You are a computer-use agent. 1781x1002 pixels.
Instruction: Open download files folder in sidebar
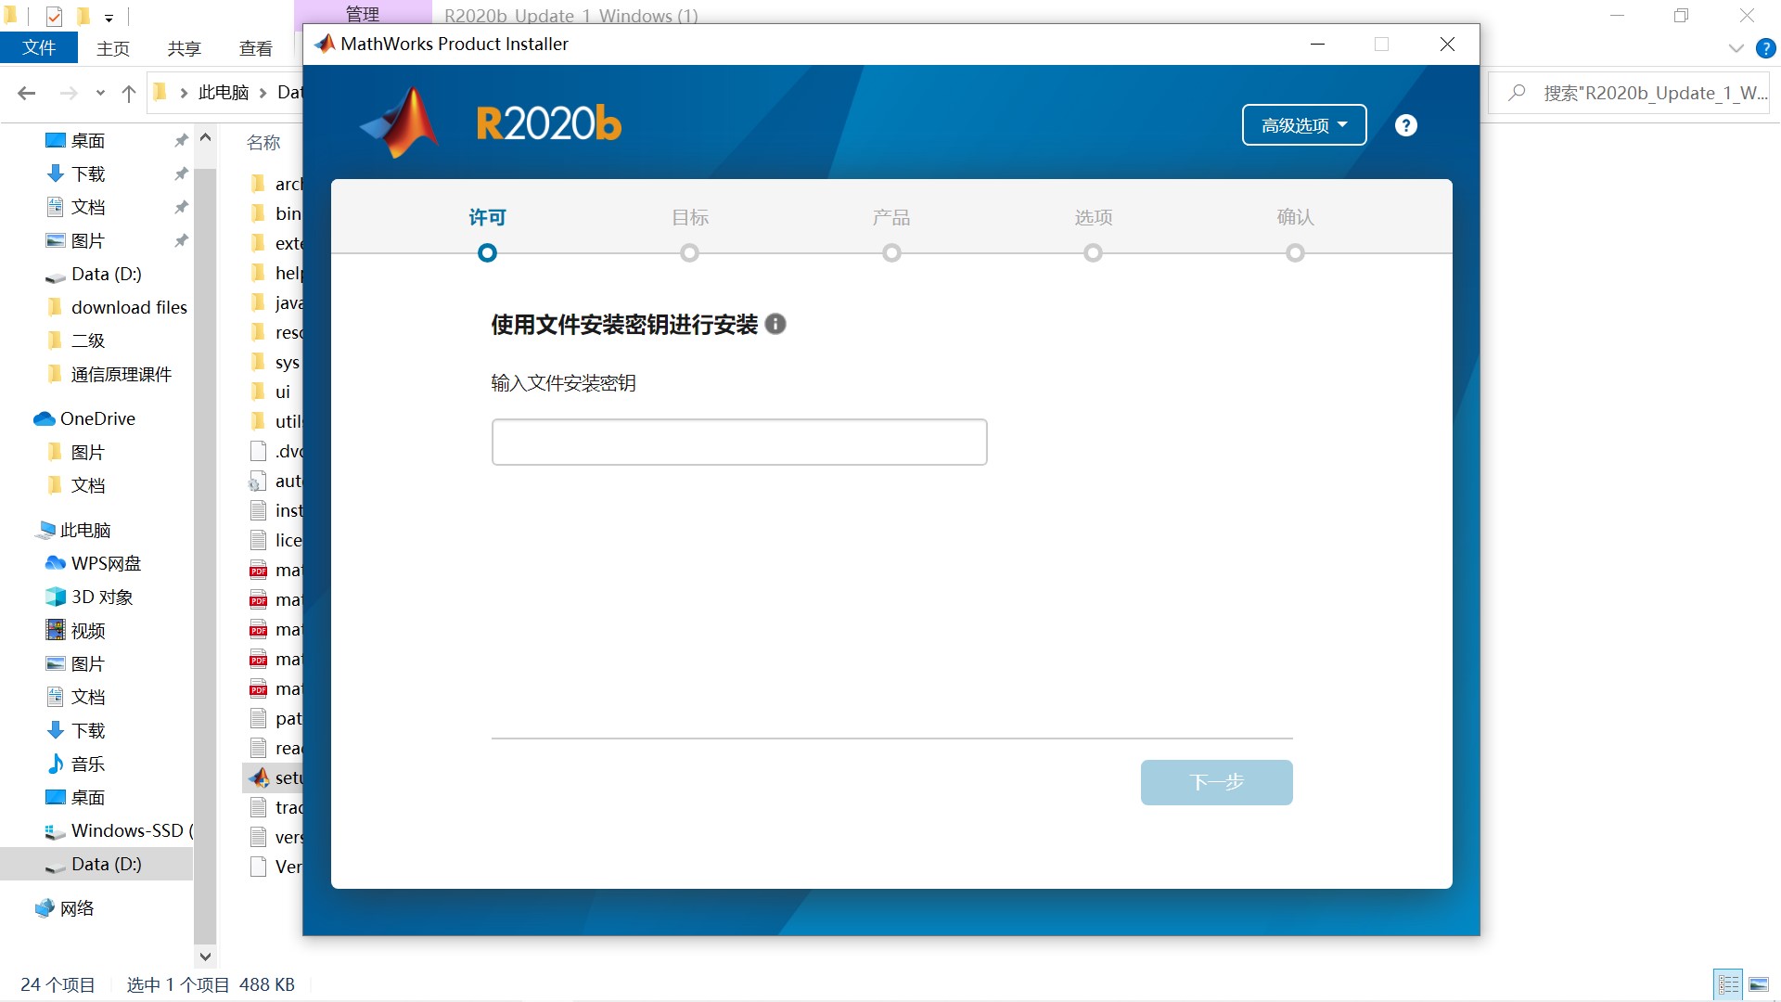pos(129,307)
